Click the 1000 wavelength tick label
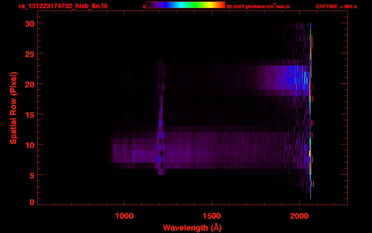The image size is (372, 233). (x=124, y=216)
